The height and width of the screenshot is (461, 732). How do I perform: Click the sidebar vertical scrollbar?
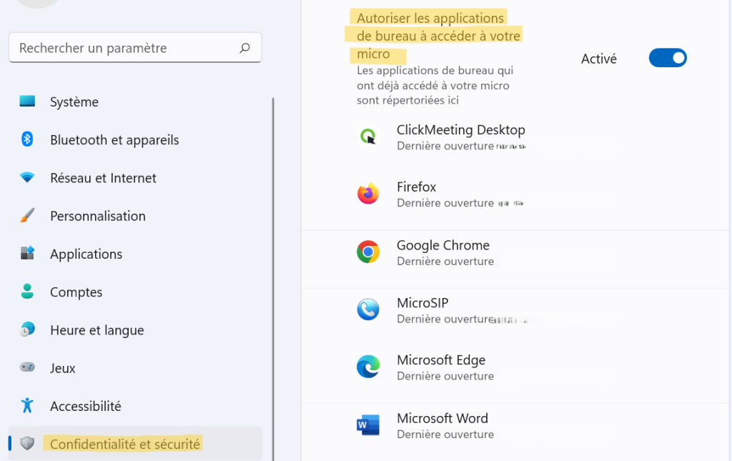click(x=272, y=279)
